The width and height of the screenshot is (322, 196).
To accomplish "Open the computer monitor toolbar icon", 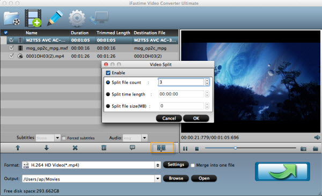I will tap(99, 18).
